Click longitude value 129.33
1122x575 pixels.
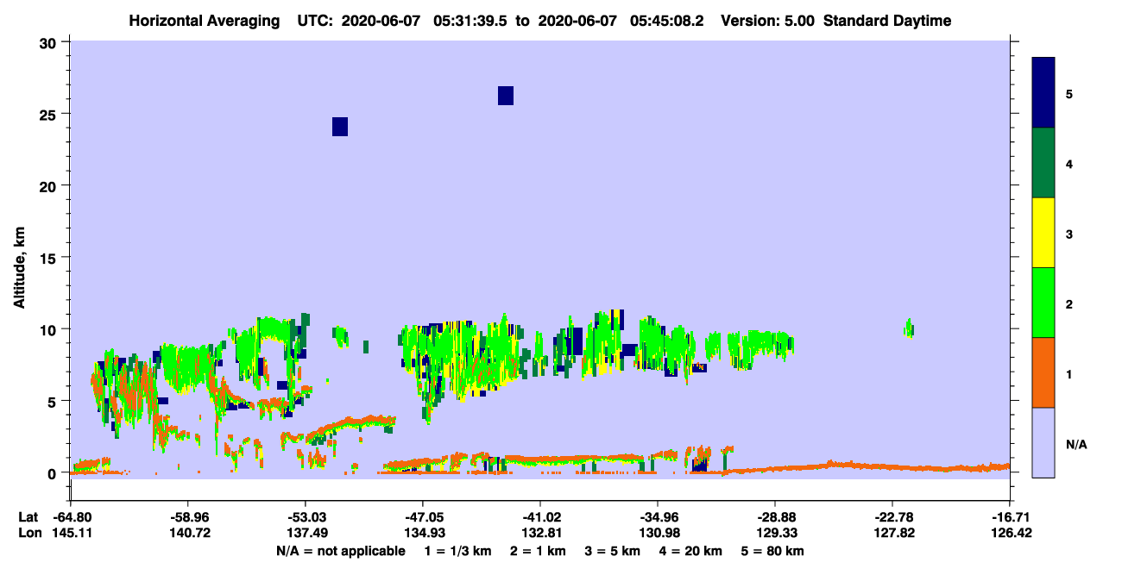[x=775, y=533]
